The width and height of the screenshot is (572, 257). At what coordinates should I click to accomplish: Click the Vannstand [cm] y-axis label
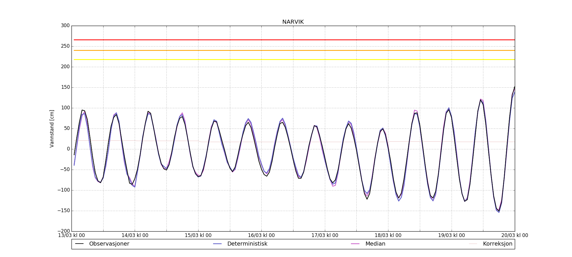pos(52,128)
